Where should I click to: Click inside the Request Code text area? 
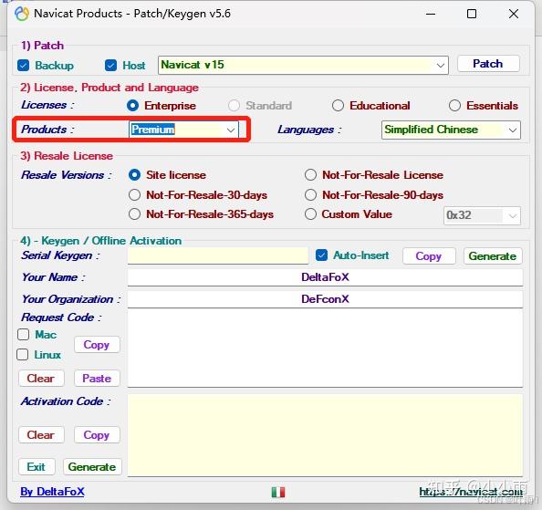325,348
